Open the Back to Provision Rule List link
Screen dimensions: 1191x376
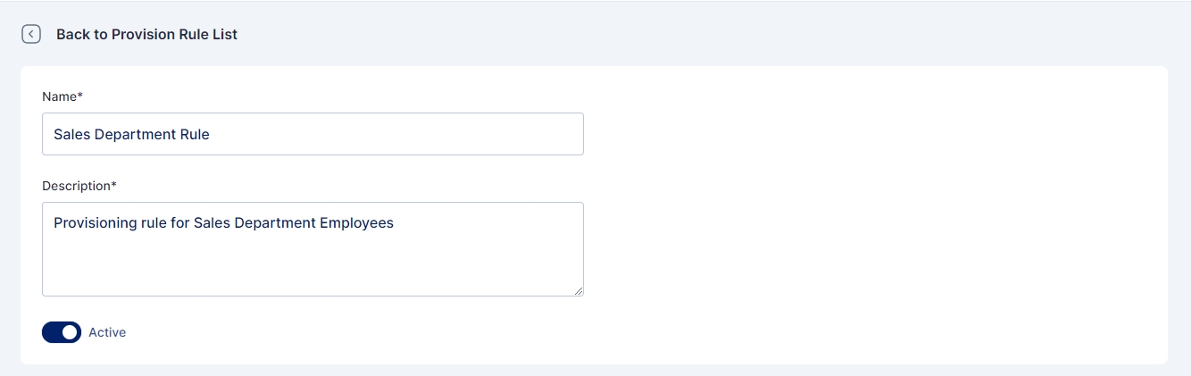tap(146, 34)
